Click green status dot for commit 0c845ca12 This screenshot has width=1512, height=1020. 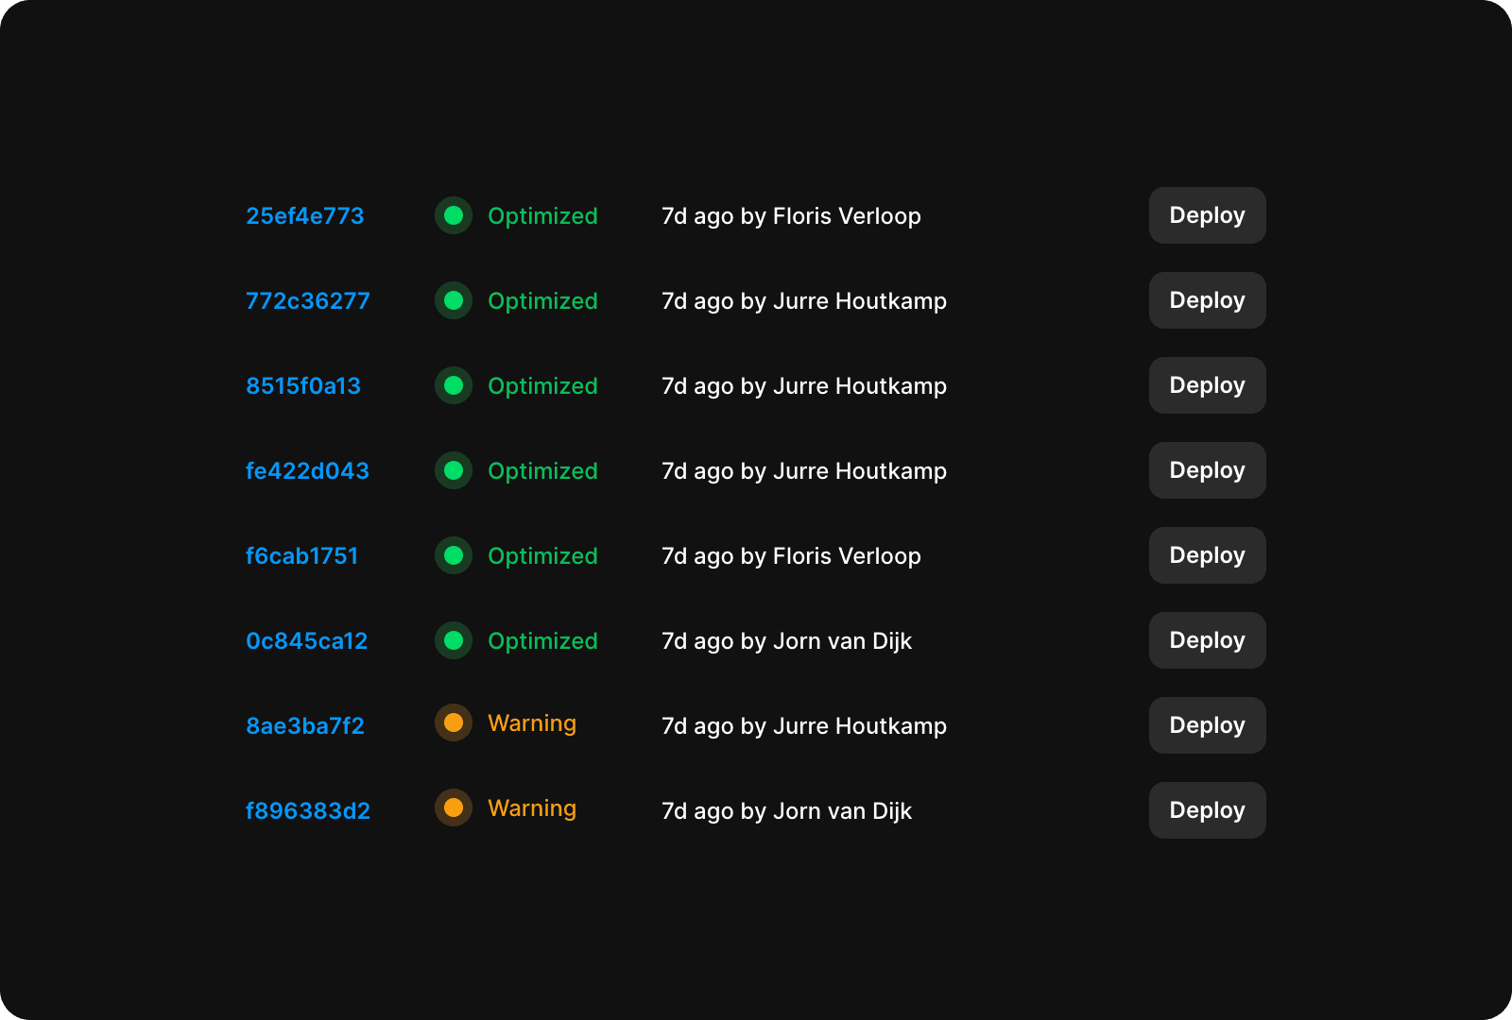coord(454,640)
